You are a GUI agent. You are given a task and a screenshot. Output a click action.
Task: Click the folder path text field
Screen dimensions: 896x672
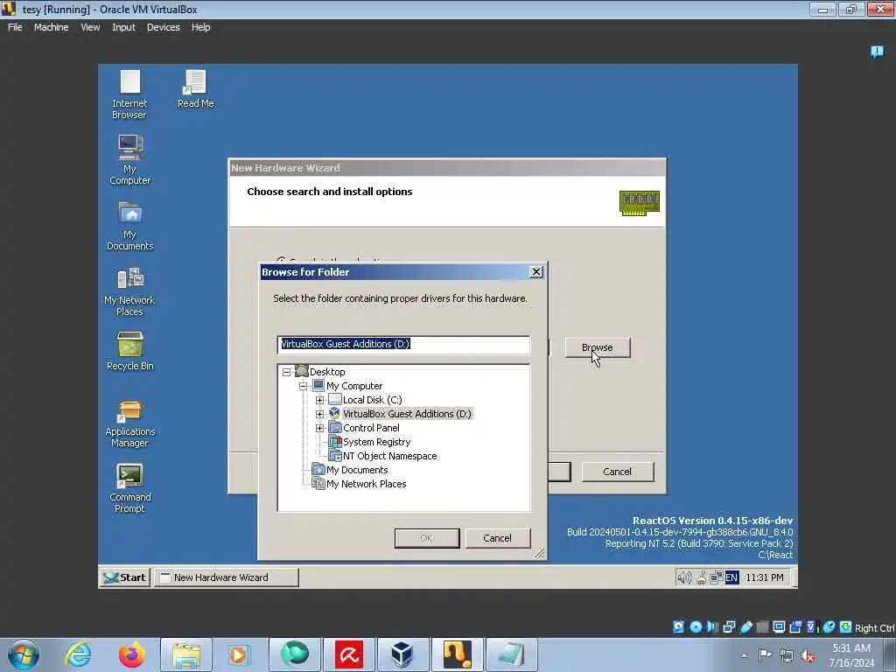403,344
